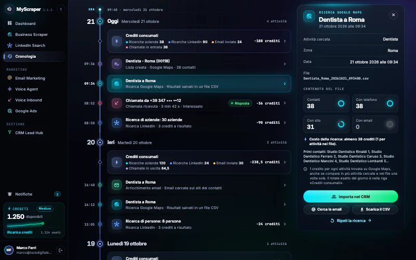Click the logout icon next to Marco Ferri

click(60, 250)
